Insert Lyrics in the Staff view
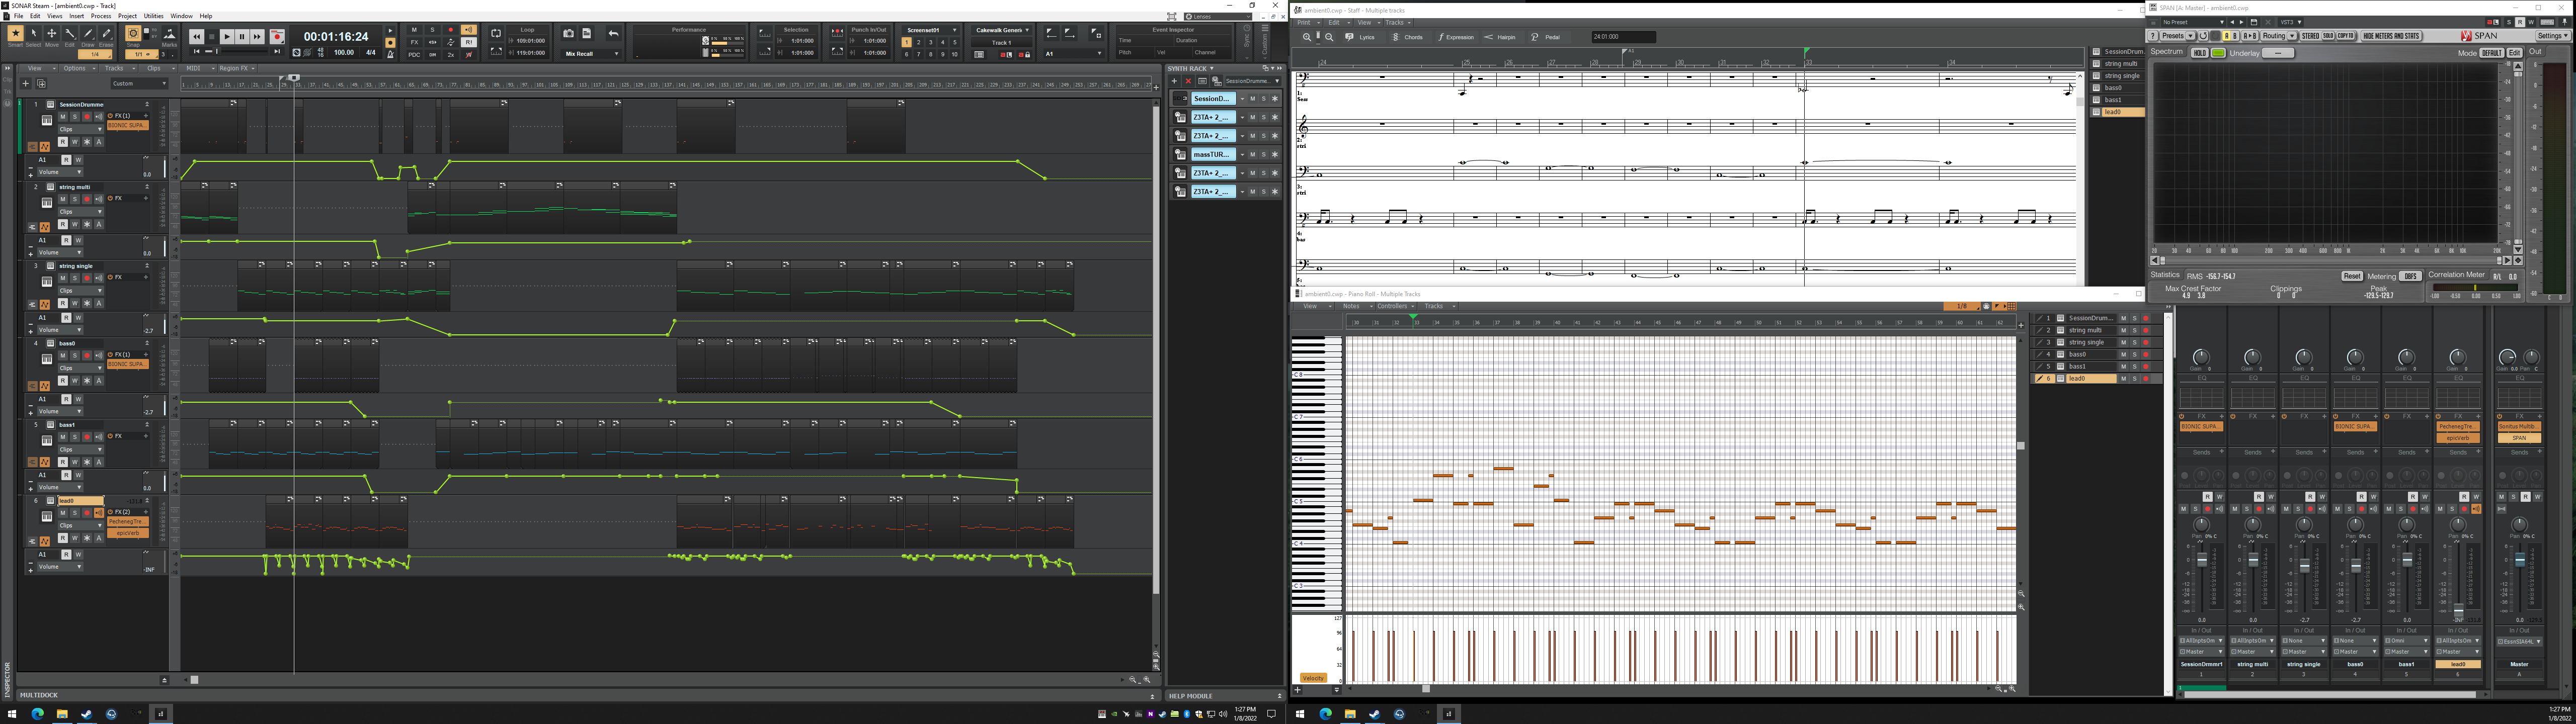 click(1361, 37)
